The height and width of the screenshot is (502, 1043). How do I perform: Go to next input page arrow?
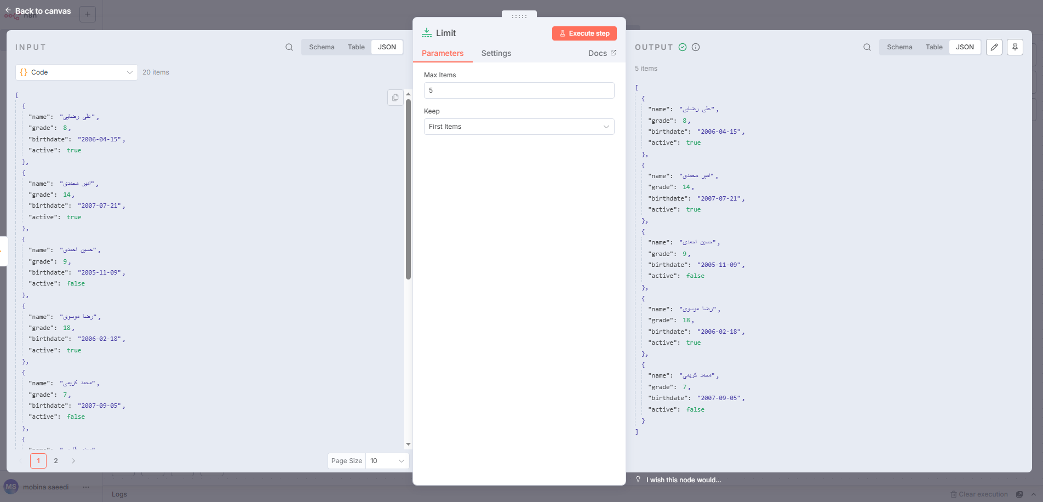(x=73, y=461)
